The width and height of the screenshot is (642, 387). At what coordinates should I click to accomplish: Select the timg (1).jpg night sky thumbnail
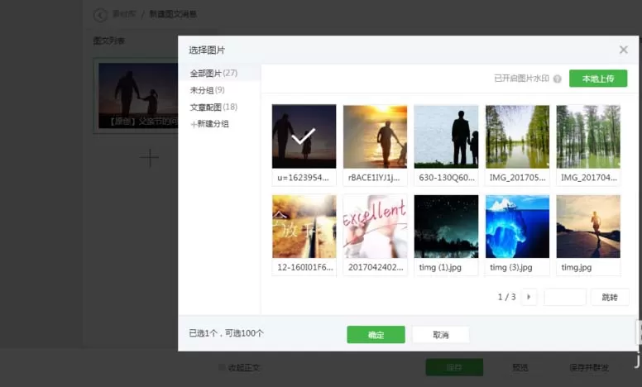pyautogui.click(x=446, y=227)
